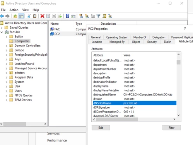Click the tree pane horizontal scroll right arrow

click(x=45, y=124)
